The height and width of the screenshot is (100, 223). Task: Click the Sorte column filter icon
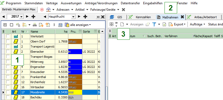[x=95, y=31]
